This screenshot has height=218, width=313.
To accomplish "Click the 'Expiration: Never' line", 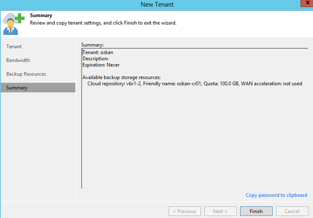I will coord(101,65).
